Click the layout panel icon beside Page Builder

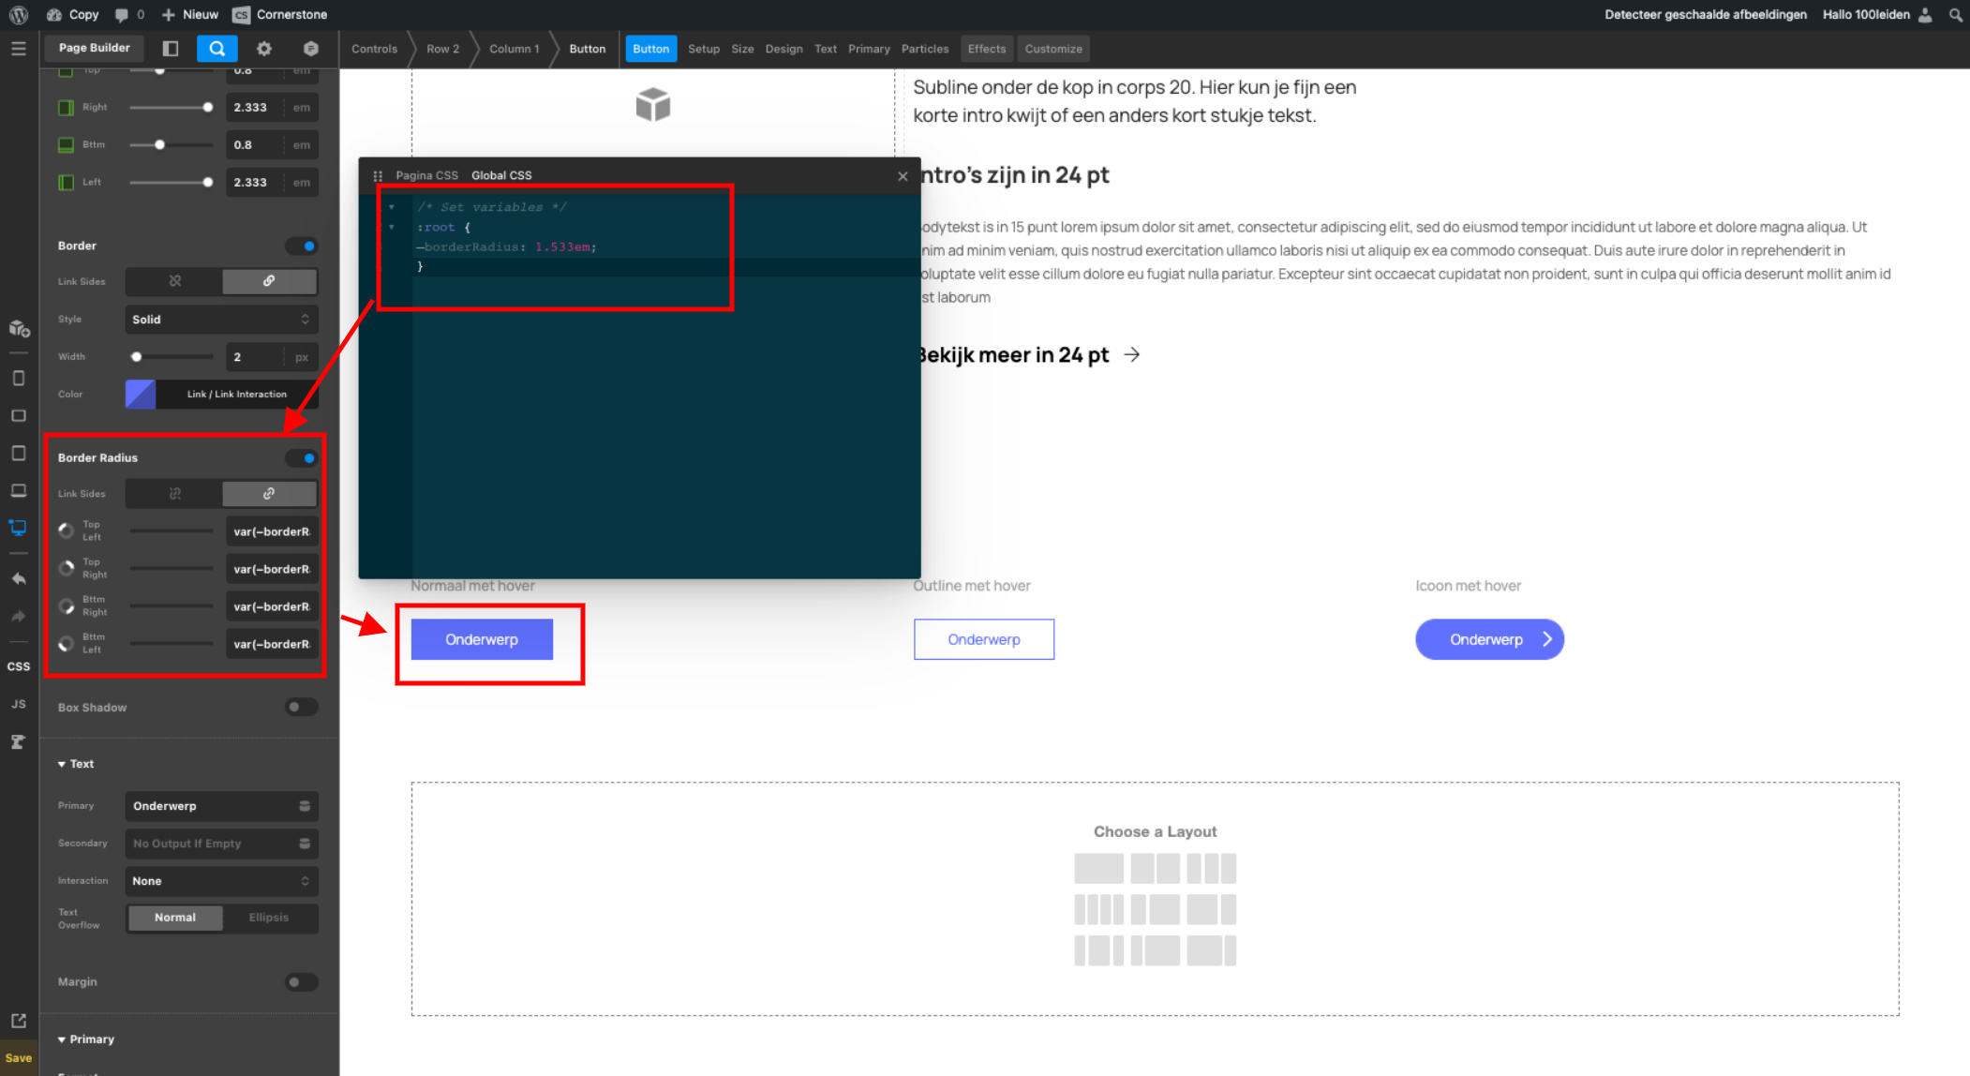click(171, 49)
